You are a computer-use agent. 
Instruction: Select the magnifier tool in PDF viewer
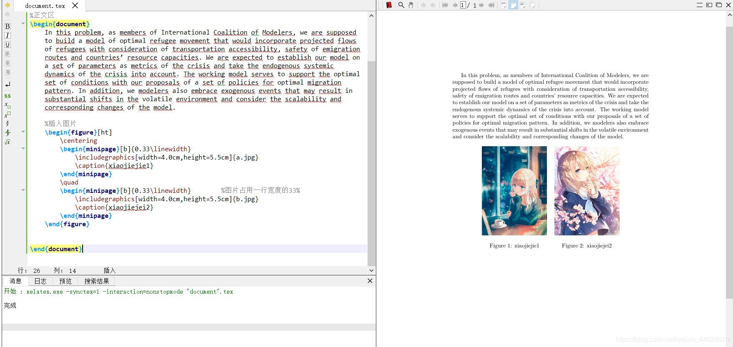tap(401, 5)
